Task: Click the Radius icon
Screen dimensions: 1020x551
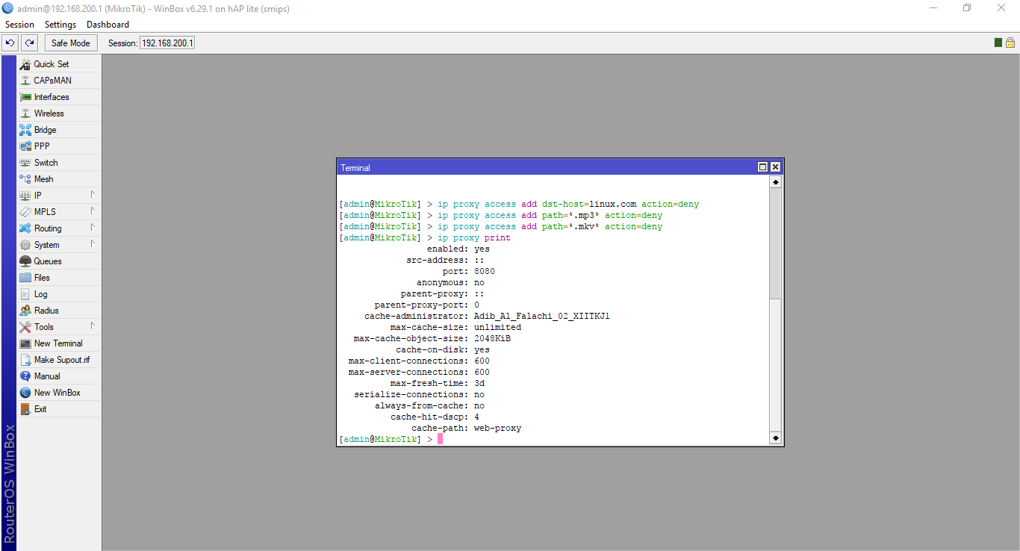Action: click(x=25, y=311)
